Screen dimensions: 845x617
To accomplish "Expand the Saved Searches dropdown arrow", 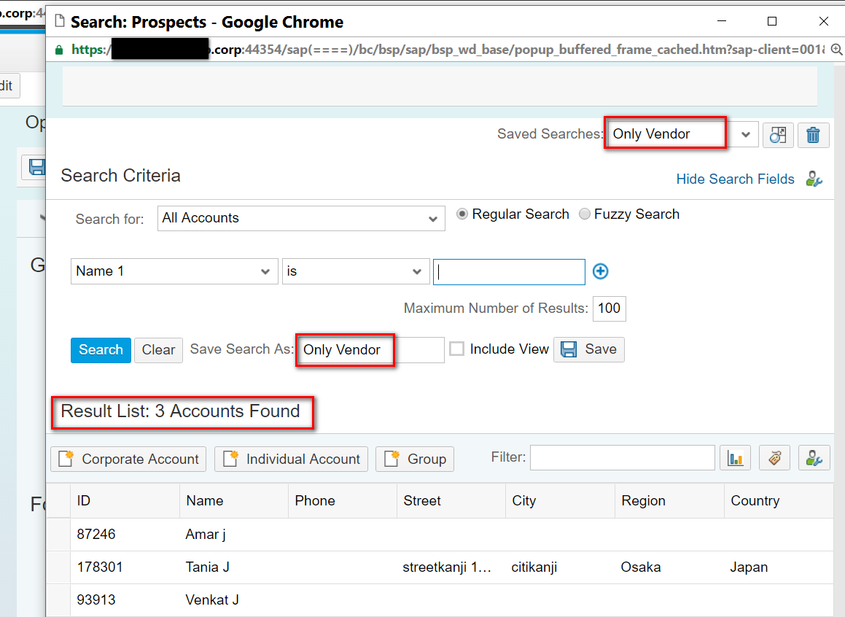I will pyautogui.click(x=745, y=135).
